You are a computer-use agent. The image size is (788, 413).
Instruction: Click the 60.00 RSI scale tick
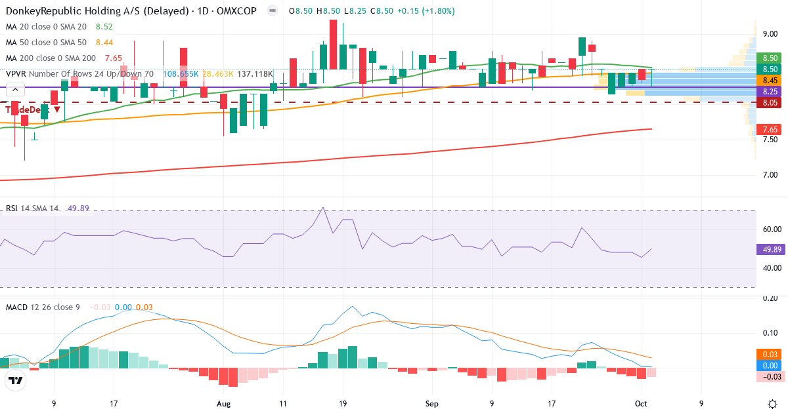click(772, 229)
